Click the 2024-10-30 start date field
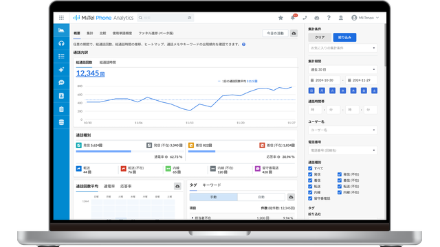The width and height of the screenshot is (440, 247). click(324, 80)
